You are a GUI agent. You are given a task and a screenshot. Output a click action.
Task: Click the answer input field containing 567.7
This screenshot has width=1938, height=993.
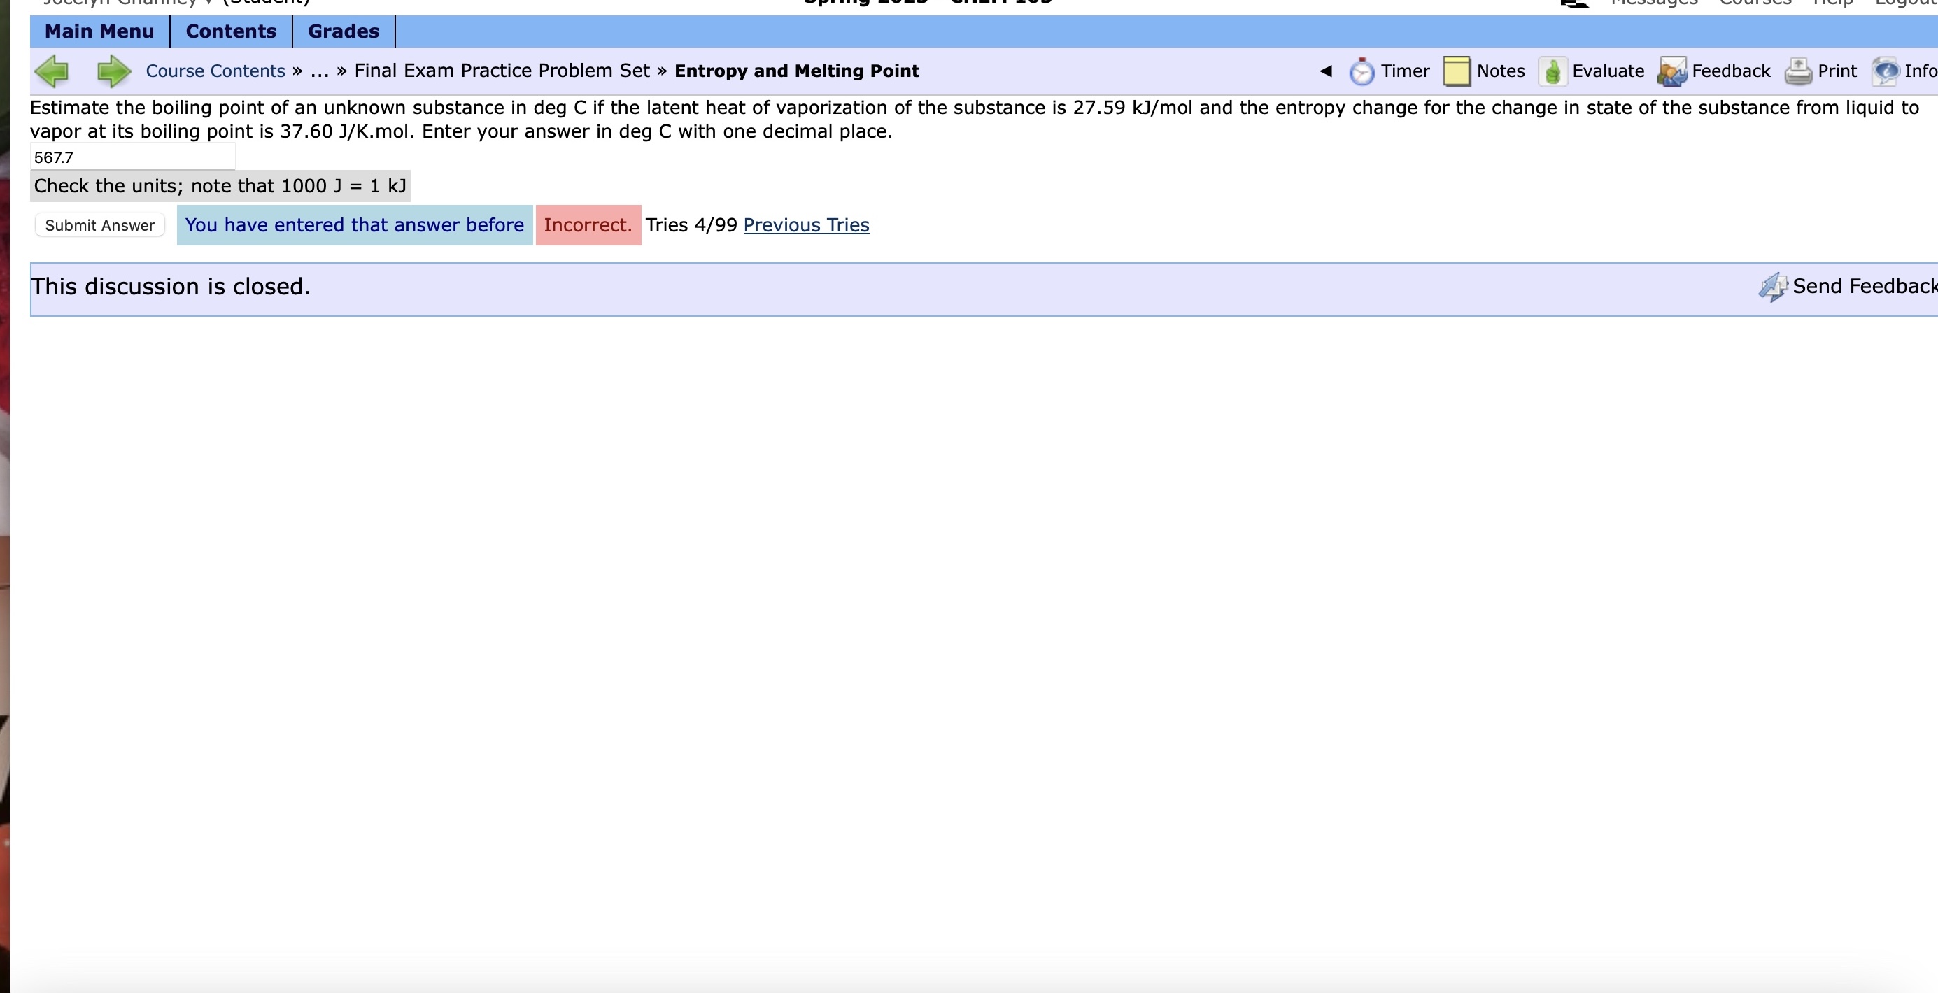132,158
